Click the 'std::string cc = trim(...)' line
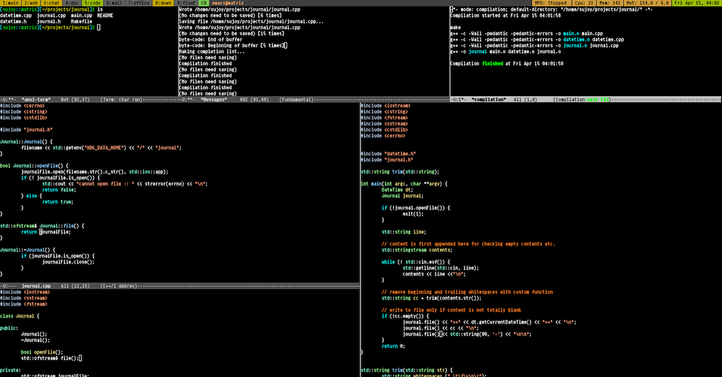The width and height of the screenshot is (722, 377). pyautogui.click(x=431, y=298)
